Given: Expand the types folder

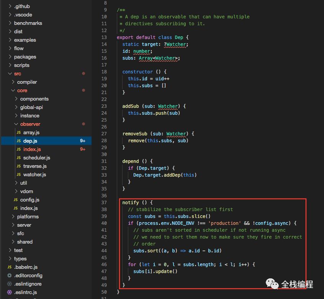Looking at the screenshot, I should click(20, 259).
